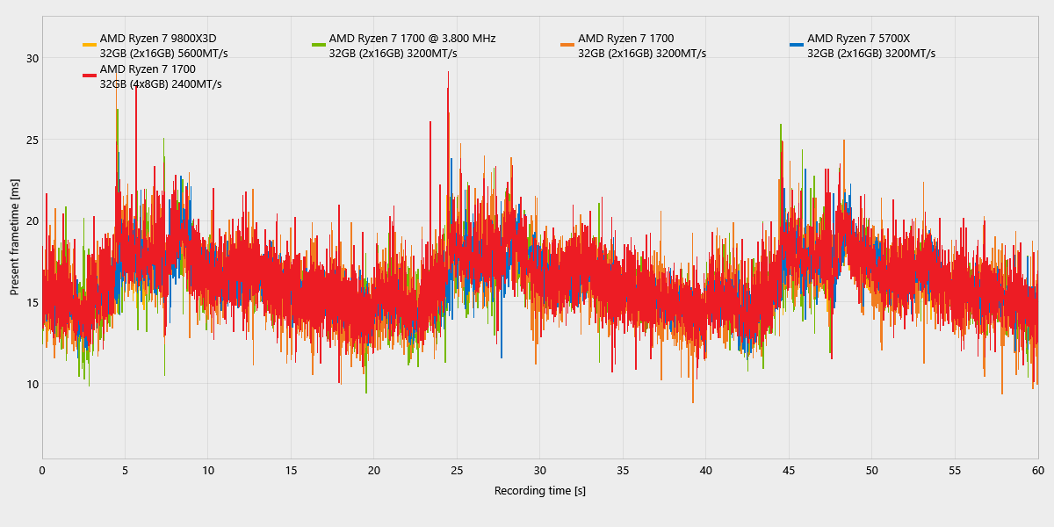This screenshot has height=527, width=1054.
Task: Click the x-axis tick label 35
Action: pos(623,471)
